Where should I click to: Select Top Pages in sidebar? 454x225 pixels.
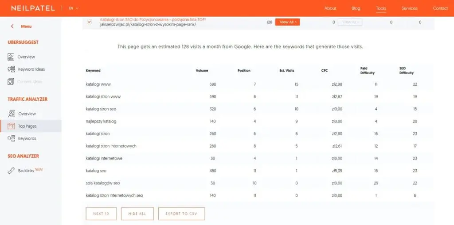point(31,126)
